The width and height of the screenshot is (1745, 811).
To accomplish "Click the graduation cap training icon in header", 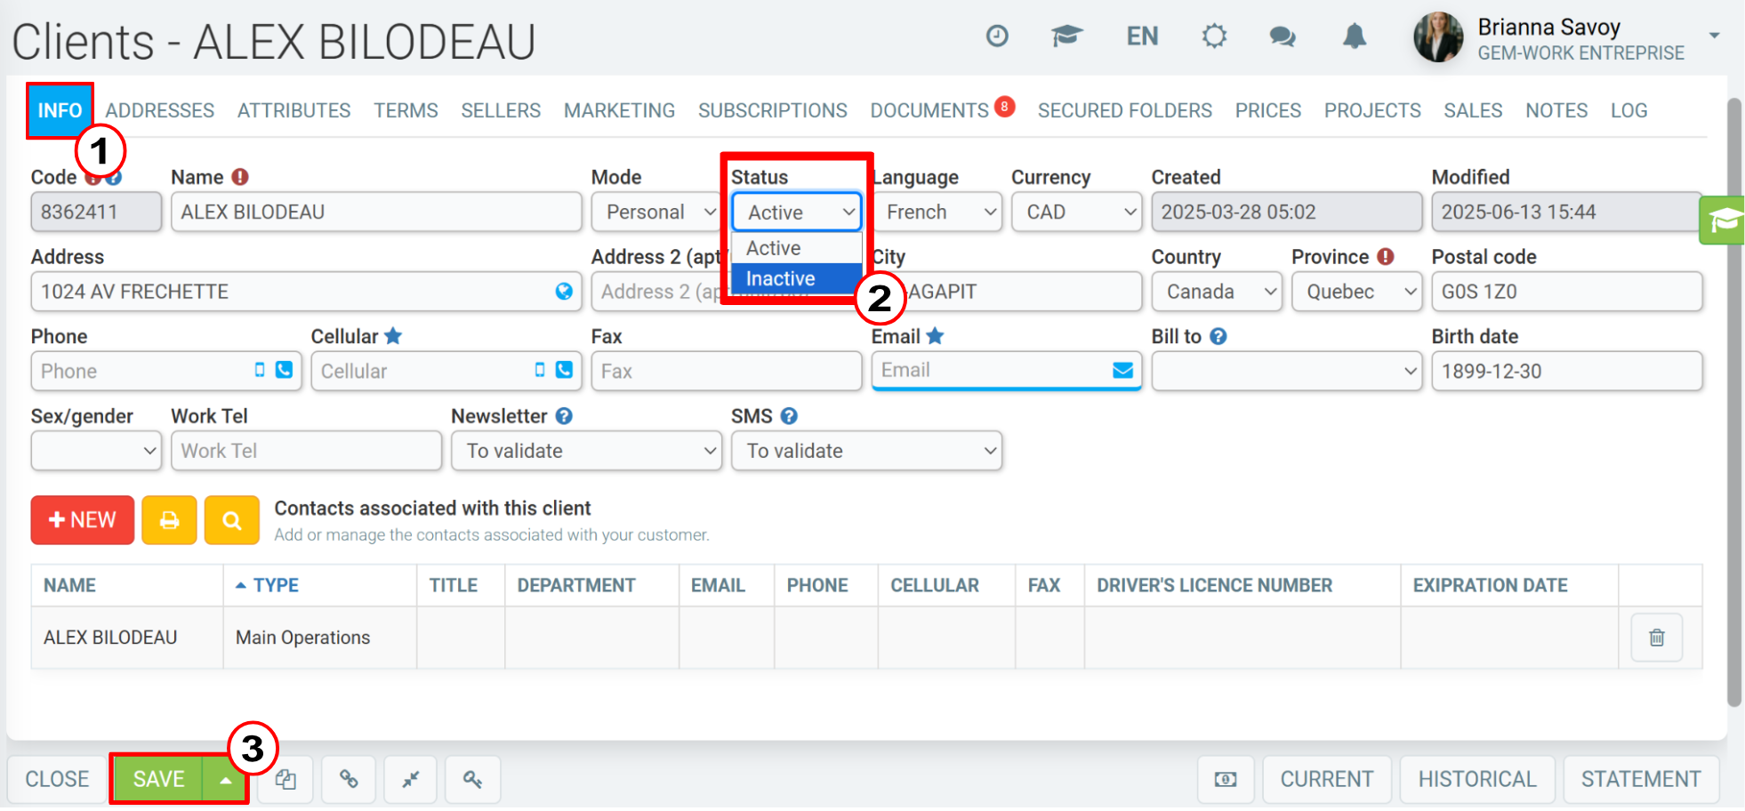I will pos(1066,36).
